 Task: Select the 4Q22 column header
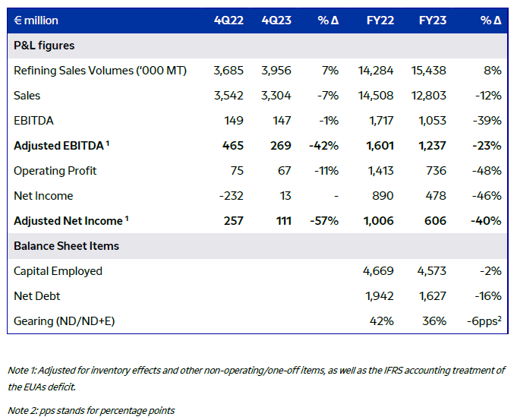point(229,21)
